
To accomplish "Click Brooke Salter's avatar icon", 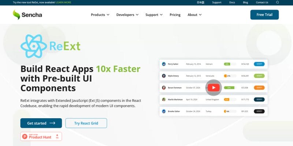I will [x=164, y=111].
